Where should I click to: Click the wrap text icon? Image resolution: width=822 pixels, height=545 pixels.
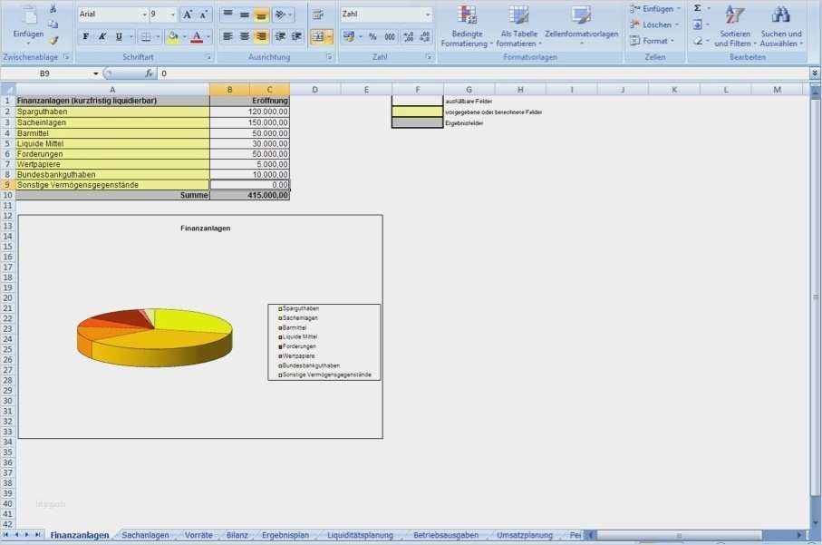click(x=318, y=15)
